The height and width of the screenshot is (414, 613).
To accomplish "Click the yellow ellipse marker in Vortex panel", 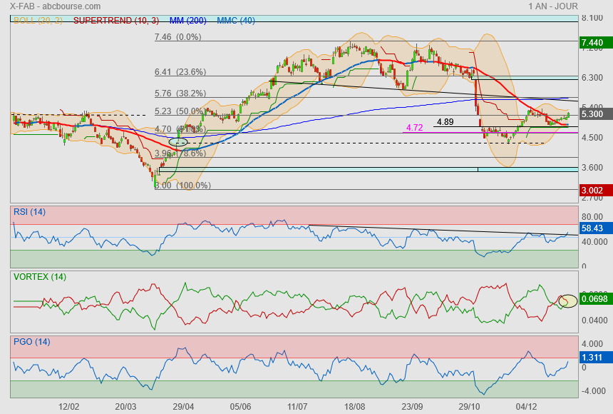I will pos(567,301).
